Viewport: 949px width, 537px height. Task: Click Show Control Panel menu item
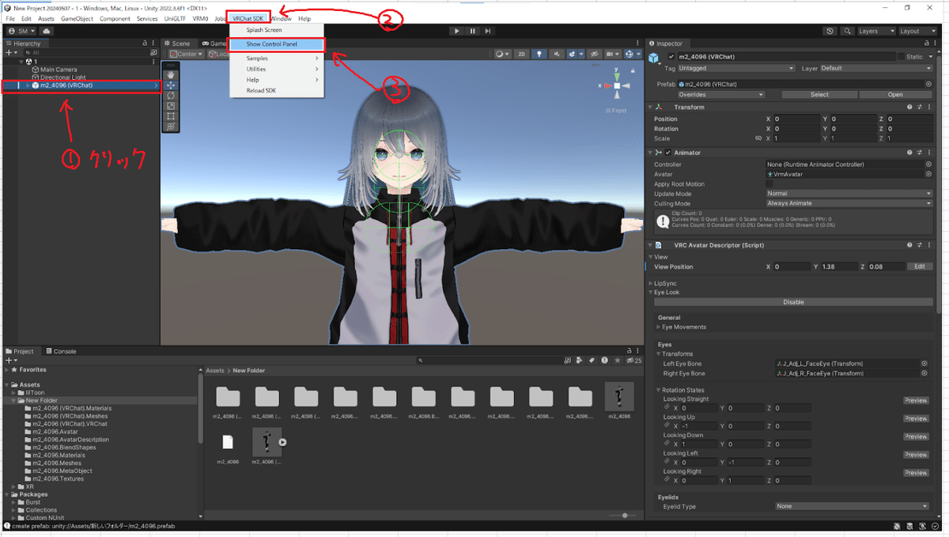coord(276,44)
